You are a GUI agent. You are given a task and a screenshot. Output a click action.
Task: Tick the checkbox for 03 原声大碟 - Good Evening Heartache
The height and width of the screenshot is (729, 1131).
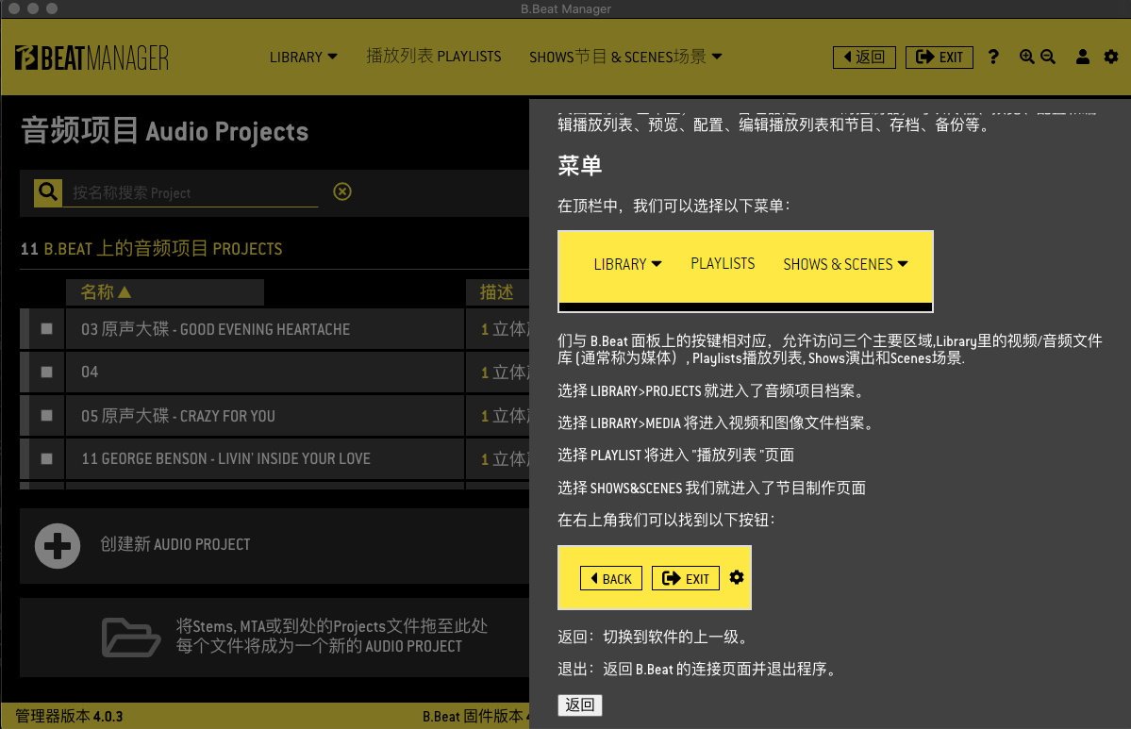(47, 329)
